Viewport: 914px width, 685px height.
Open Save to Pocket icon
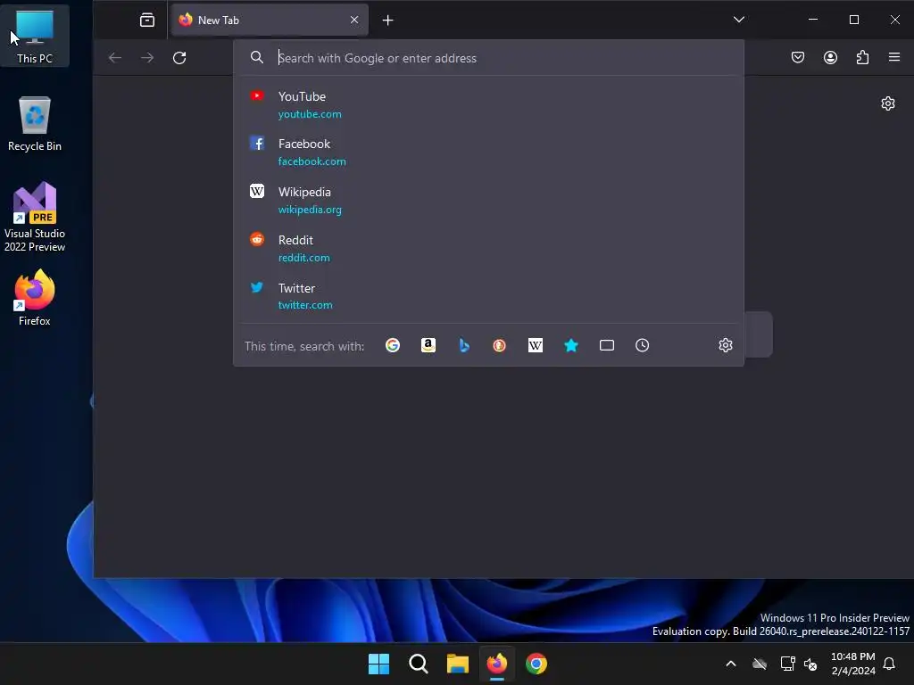pos(798,57)
